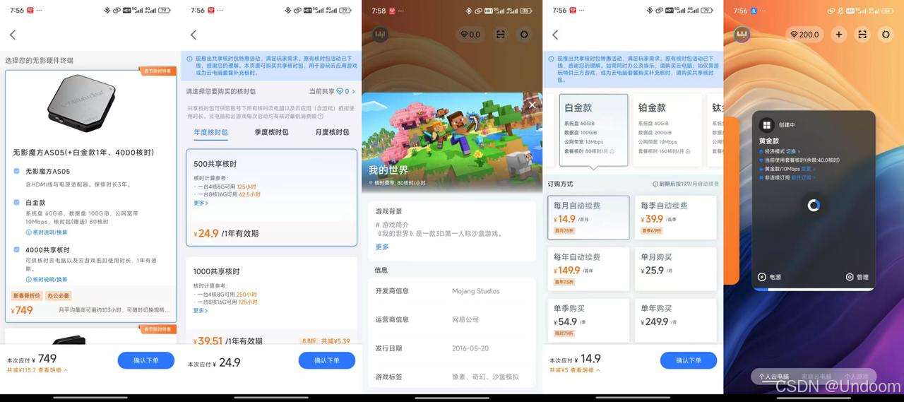904x402 pixels.
Task: Select 单季购买 ¥54.9 option
Action: tap(588, 319)
